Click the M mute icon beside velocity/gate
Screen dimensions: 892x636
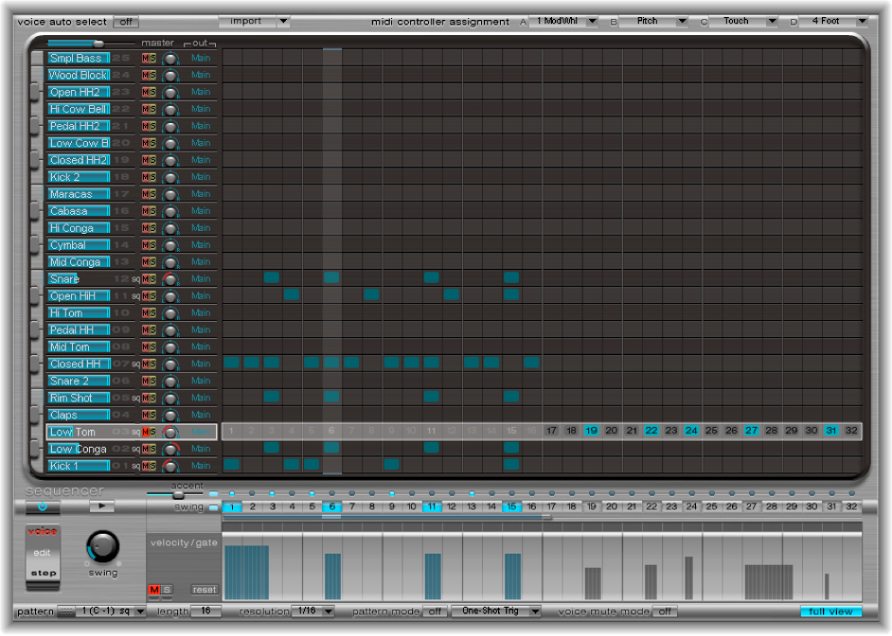(x=152, y=590)
